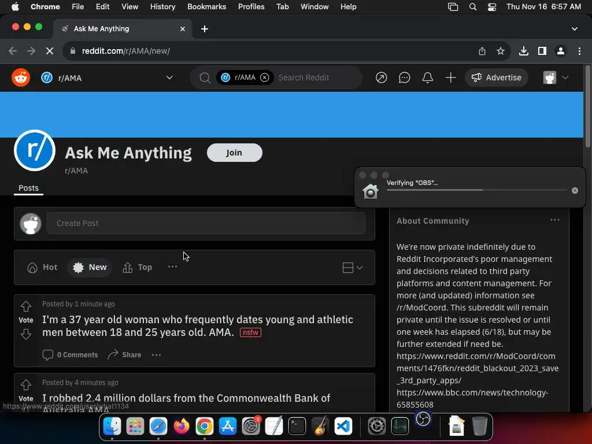
Task: Click the user avatar beside Create Post
Action: pos(31,224)
